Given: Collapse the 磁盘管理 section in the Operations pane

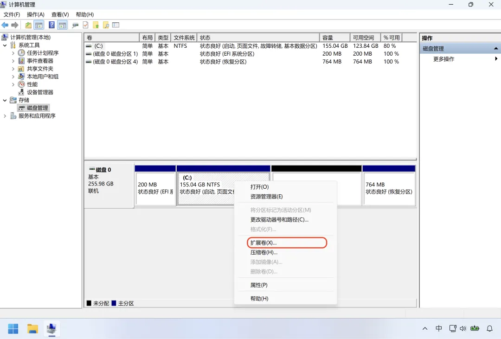Looking at the screenshot, I should 496,48.
